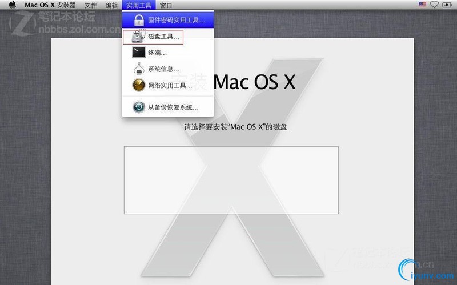The width and height of the screenshot is (457, 285).
Task: Open the Wi-Fi status menu
Action: 434,5
